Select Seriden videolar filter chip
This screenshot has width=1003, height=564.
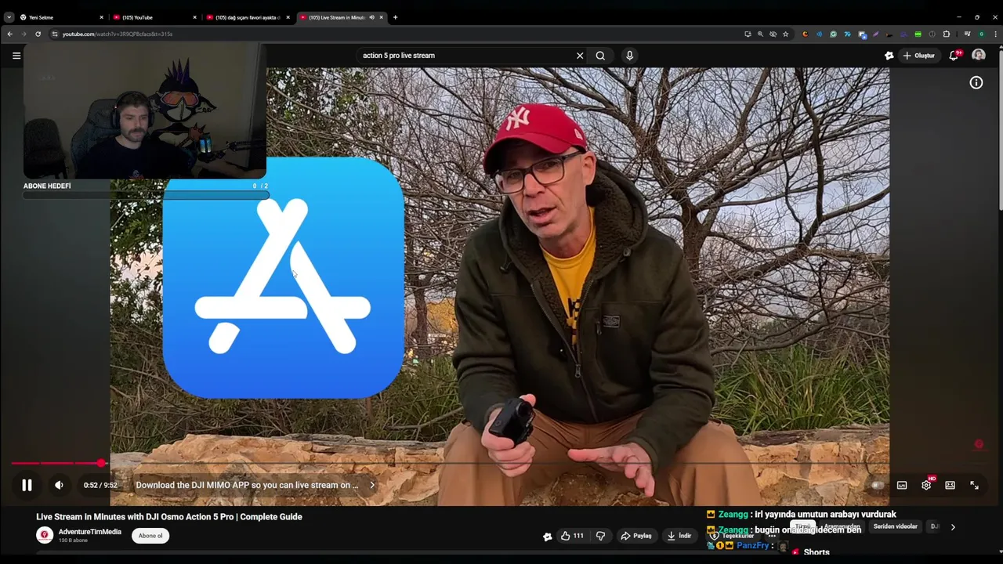[x=895, y=526]
